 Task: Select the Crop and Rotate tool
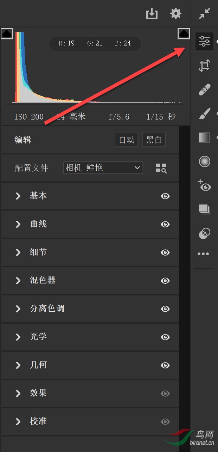coord(204,66)
